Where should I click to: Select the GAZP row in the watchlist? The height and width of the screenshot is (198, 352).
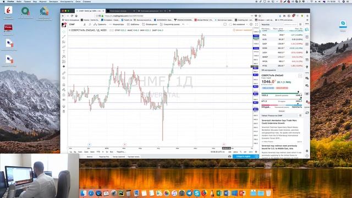coord(282,44)
